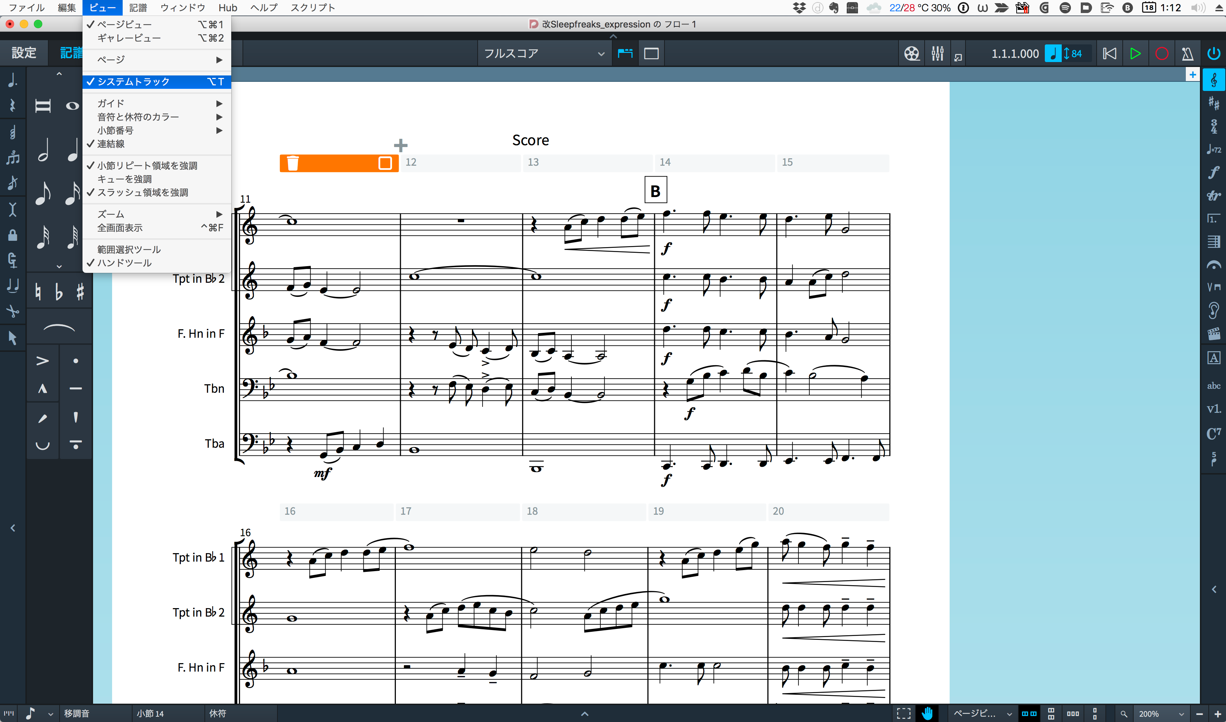1226x722 pixels.
Task: Select bar 17 in system track
Action: (x=457, y=511)
